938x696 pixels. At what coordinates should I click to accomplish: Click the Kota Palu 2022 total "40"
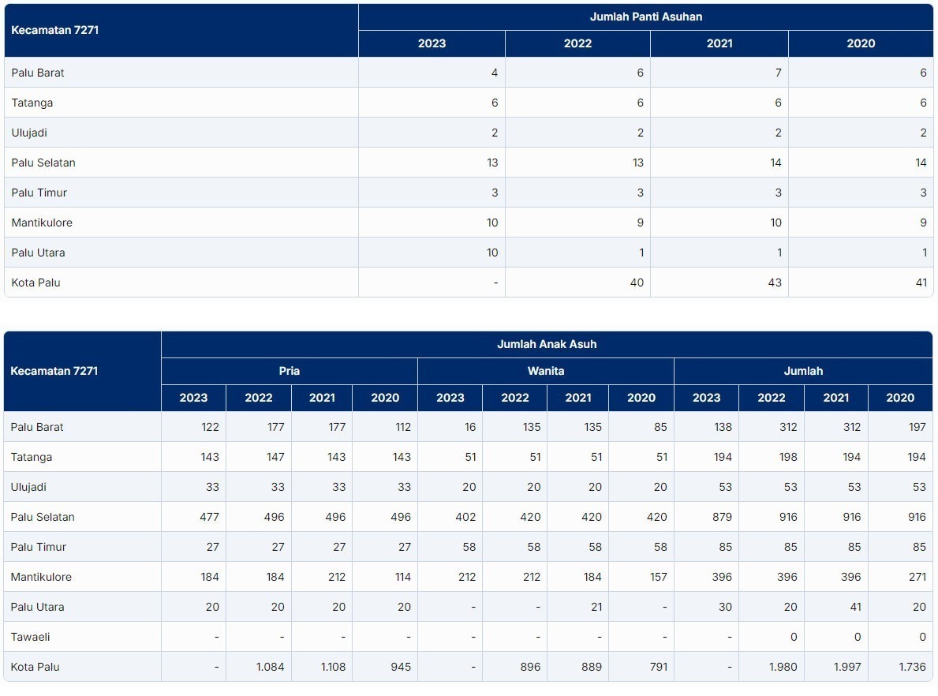(637, 283)
